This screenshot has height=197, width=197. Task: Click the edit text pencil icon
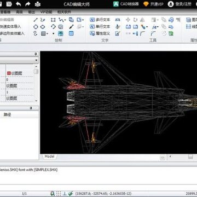coord(118,33)
